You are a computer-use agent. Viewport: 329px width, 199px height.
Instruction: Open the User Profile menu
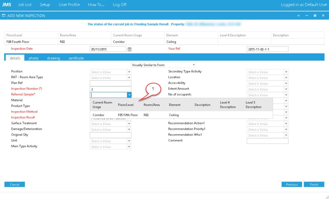(69, 5)
